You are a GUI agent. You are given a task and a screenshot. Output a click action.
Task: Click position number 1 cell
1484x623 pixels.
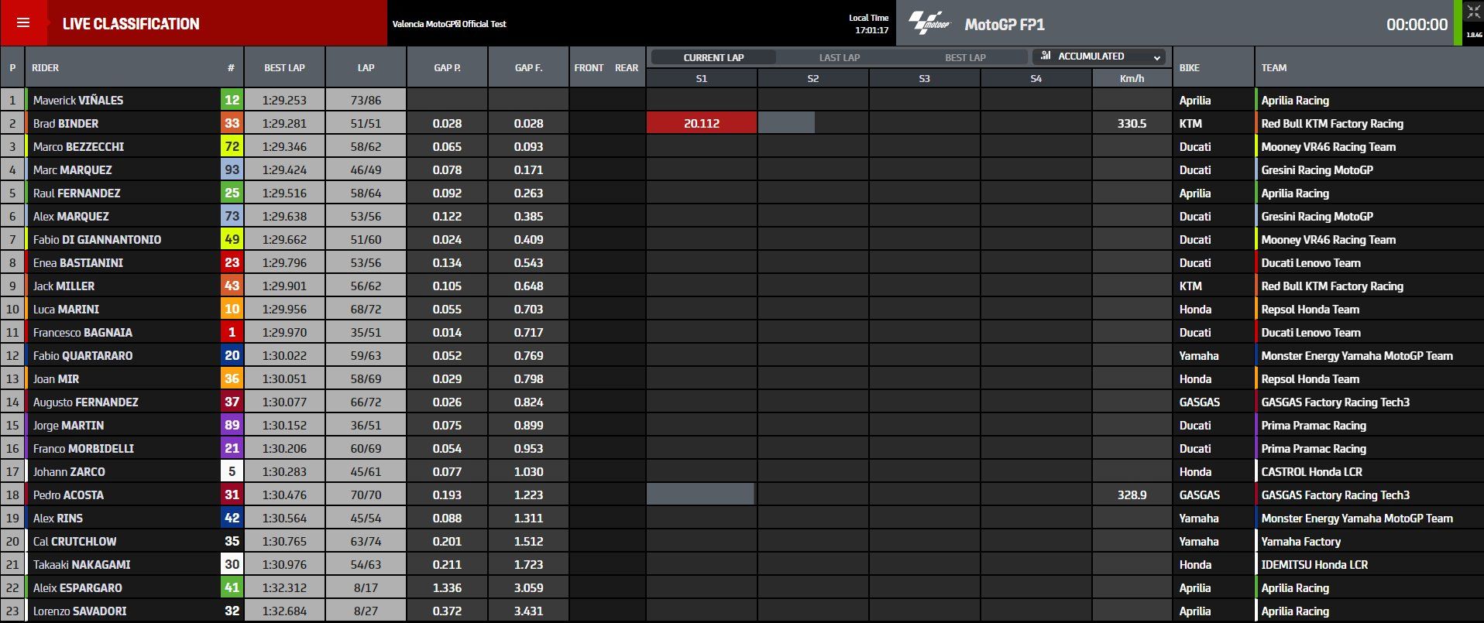click(12, 100)
